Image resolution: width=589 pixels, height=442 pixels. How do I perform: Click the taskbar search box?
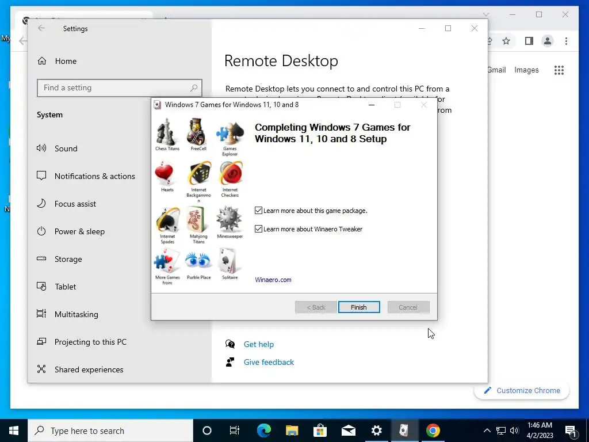click(x=110, y=430)
